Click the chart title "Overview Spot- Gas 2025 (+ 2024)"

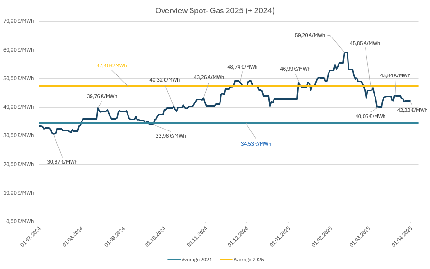(215, 10)
